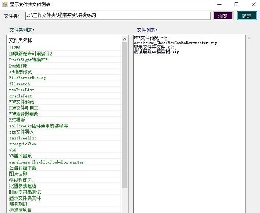The height and width of the screenshot is (213, 260).
Task: Click the 文件夹名称 column header
Action: [x=64, y=41]
